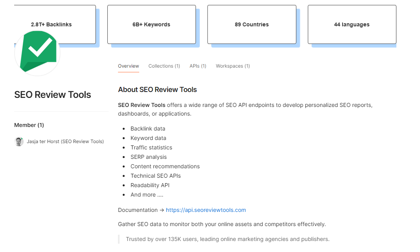Viewport: 420px width, 252px height.
Task: Open Jasja ter Horst's profile avatar
Action: coord(19,141)
